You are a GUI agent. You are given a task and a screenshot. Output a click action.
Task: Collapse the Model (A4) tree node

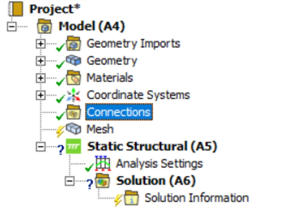coord(12,27)
